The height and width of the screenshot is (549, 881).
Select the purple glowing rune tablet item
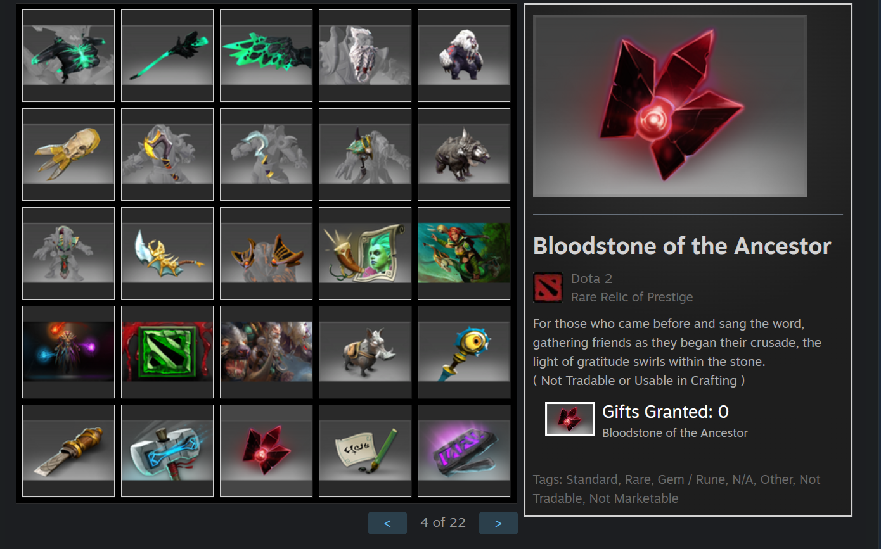coord(464,451)
